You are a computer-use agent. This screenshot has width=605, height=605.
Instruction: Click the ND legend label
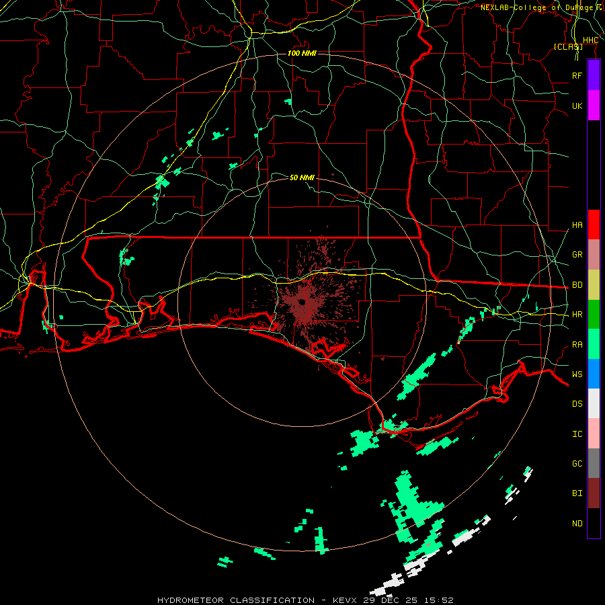(577, 524)
